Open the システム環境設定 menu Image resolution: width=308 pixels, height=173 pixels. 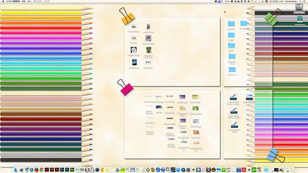click(x=13, y=1)
